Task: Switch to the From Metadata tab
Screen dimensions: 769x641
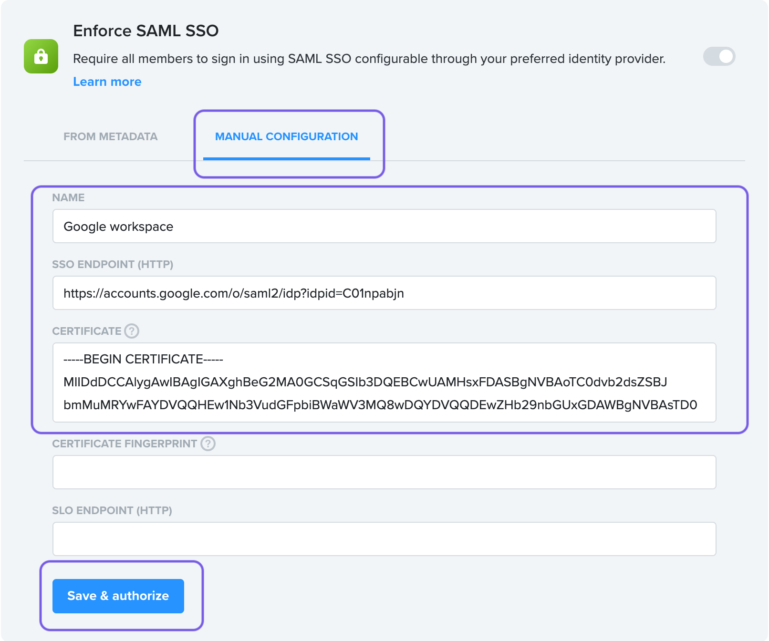Action: pos(111,136)
